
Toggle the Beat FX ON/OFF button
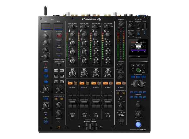coord(138,125)
